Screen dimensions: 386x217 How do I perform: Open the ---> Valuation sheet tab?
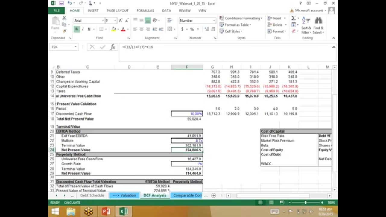tap(124, 195)
